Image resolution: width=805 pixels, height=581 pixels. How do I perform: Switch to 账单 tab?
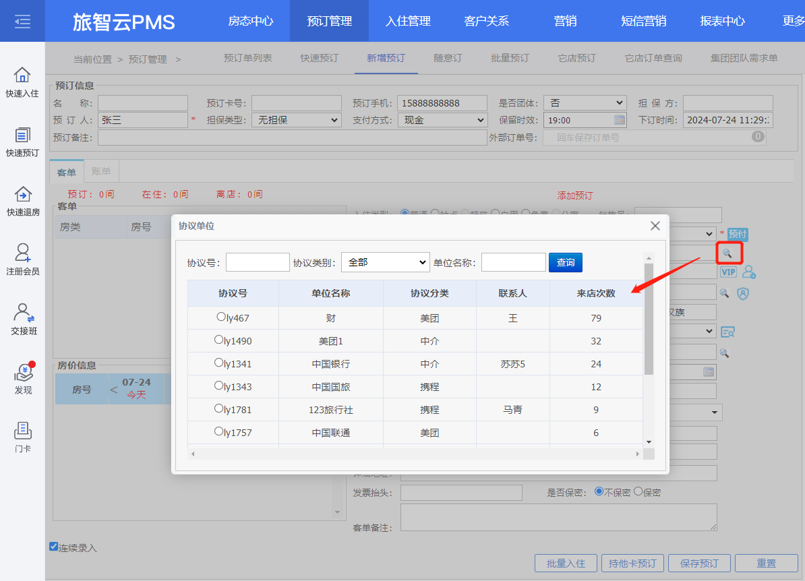click(101, 171)
